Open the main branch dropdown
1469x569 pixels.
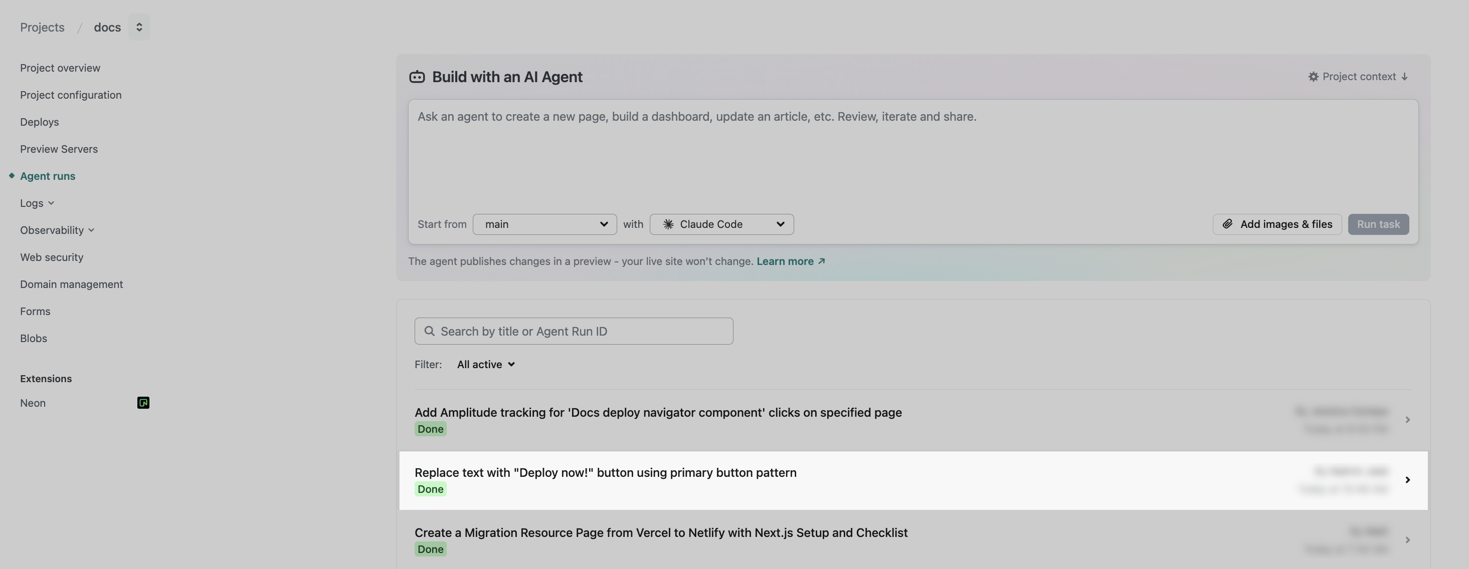click(x=544, y=224)
